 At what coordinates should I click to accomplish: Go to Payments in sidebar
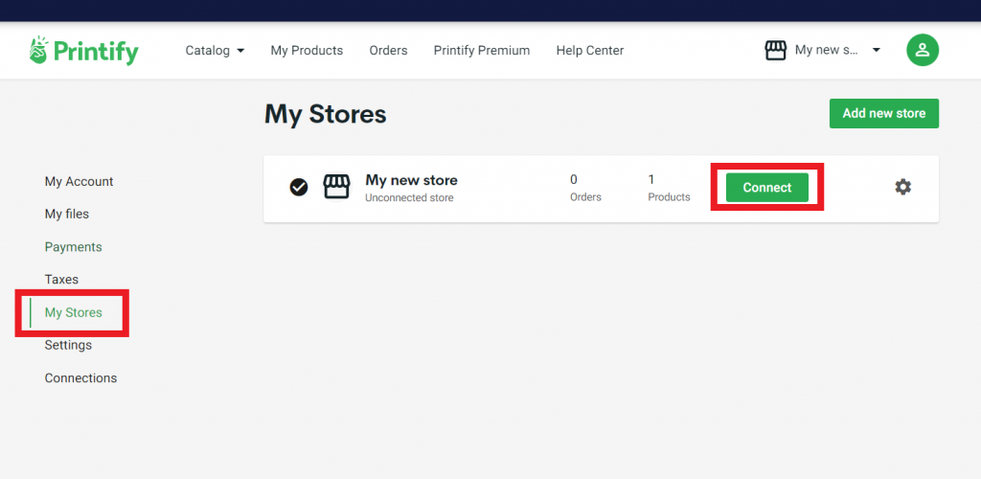73,246
